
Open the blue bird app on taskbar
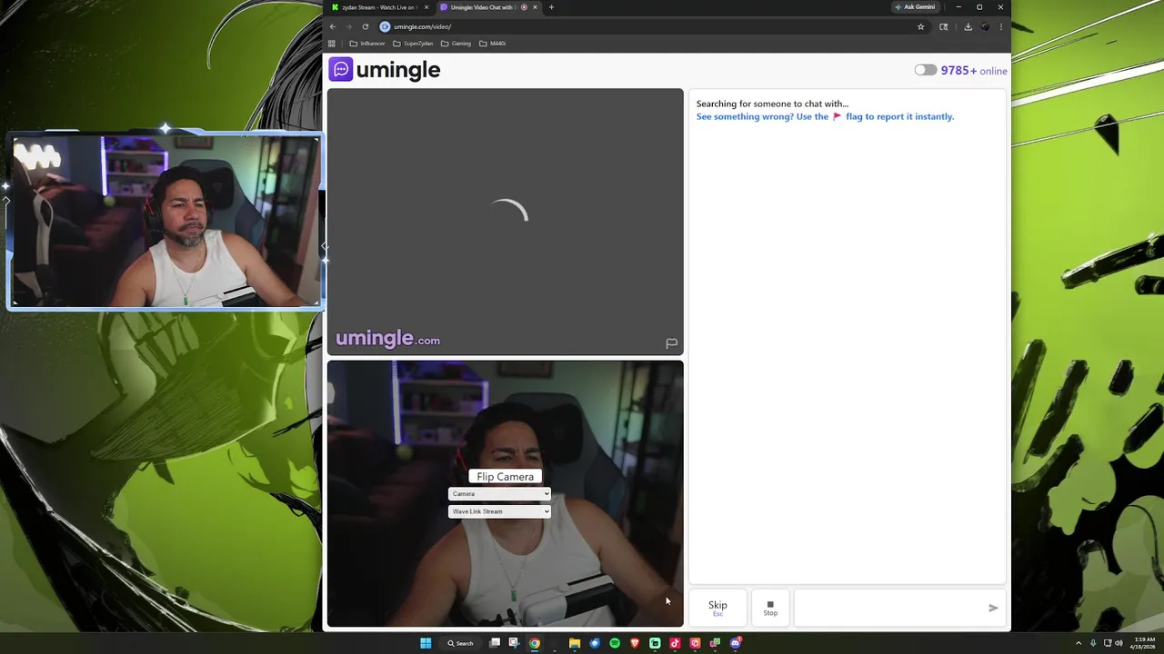pos(595,643)
